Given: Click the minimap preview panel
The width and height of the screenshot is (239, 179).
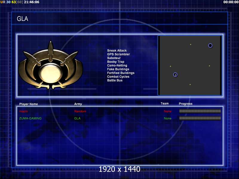Looking at the screenshot, I should coord(190,65).
